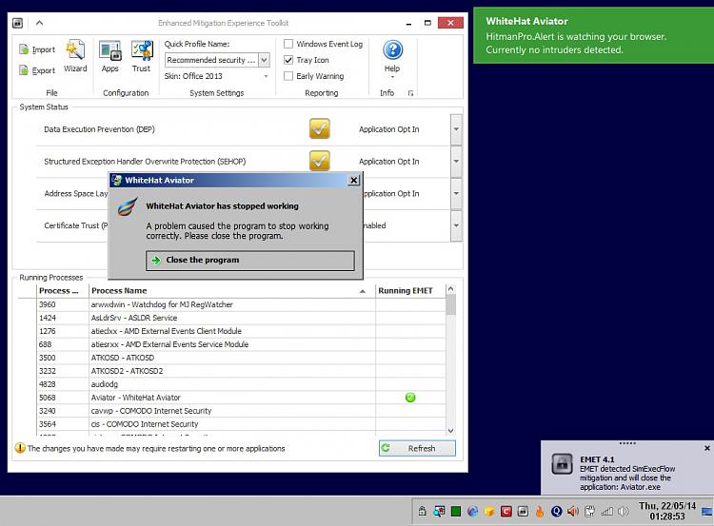
Task: Click the HitmanPro.Alert green notification
Action: click(x=593, y=35)
